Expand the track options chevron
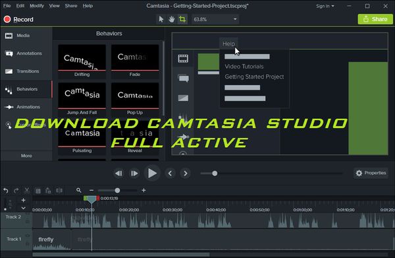395x258 pixels. 24,208
